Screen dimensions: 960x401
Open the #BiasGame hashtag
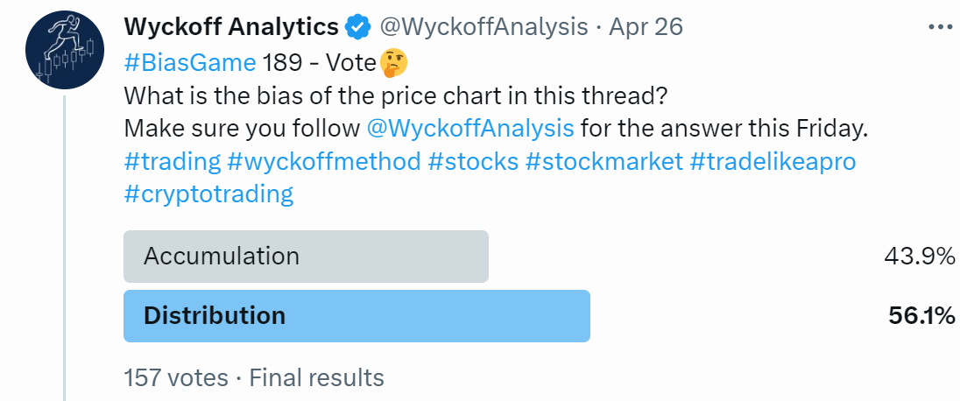pos(190,63)
